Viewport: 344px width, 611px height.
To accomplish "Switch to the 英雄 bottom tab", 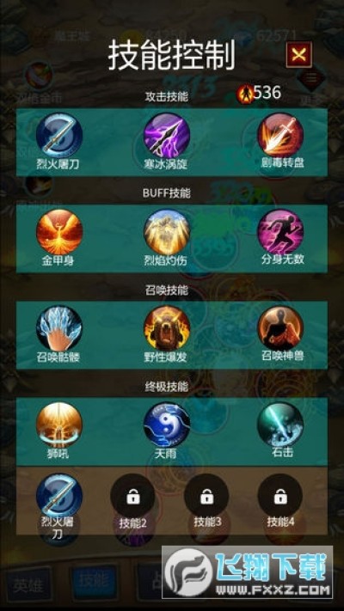I will [x=28, y=584].
